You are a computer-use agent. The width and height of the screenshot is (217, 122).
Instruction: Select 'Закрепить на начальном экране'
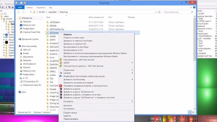pos(78,83)
